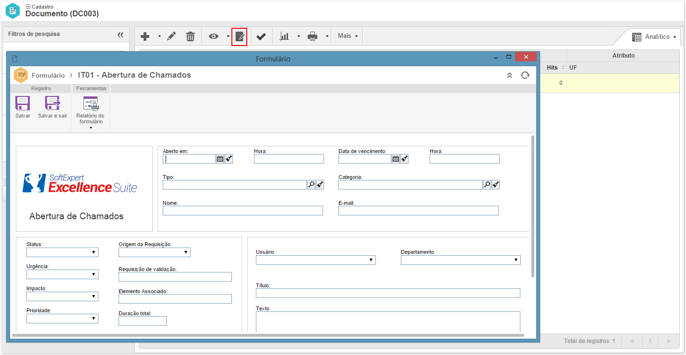Focus the Aberto em date field
The width and height of the screenshot is (686, 355).
[x=189, y=159]
